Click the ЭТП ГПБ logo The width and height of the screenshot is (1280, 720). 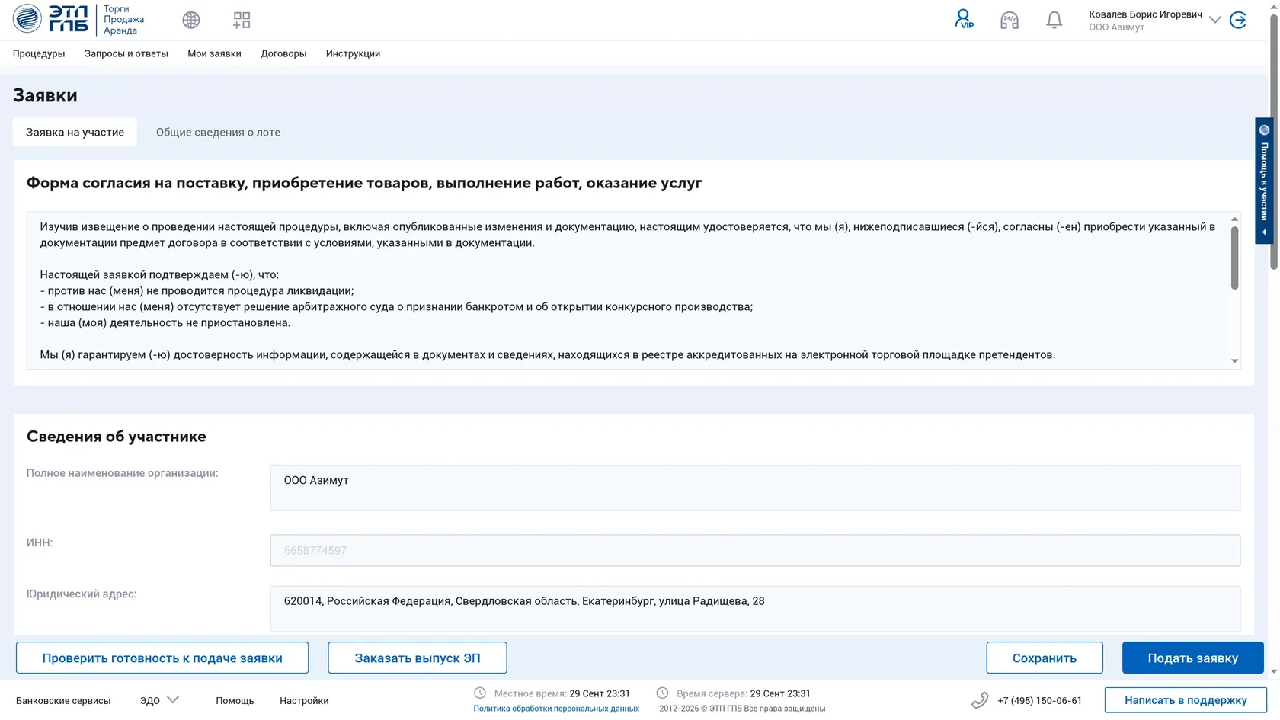pos(50,19)
